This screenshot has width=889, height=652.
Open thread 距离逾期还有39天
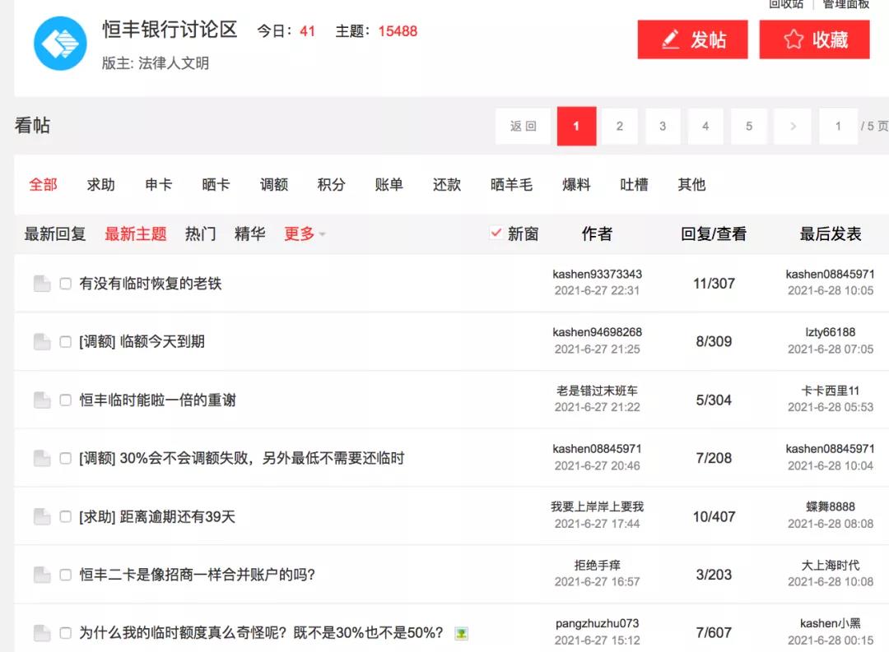point(178,516)
